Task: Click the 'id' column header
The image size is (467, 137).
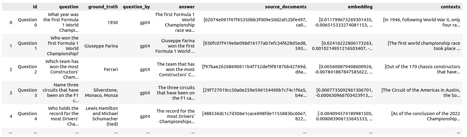Action: pos(35,6)
